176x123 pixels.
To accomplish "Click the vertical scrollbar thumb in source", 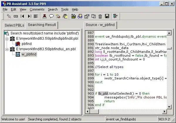I will 169,48.
